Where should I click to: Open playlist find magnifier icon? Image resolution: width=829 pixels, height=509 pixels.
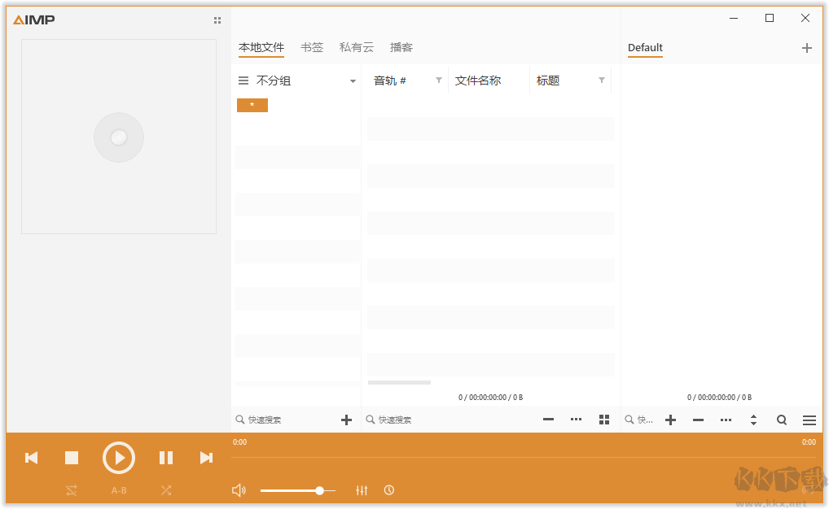tap(782, 420)
